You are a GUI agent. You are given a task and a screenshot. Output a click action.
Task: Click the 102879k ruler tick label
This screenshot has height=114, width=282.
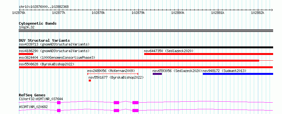pyautogui.click(x=138, y=13)
